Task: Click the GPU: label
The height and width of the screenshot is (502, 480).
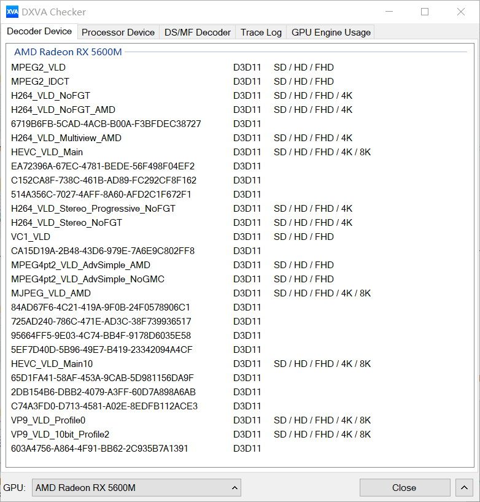Action: coord(14,488)
